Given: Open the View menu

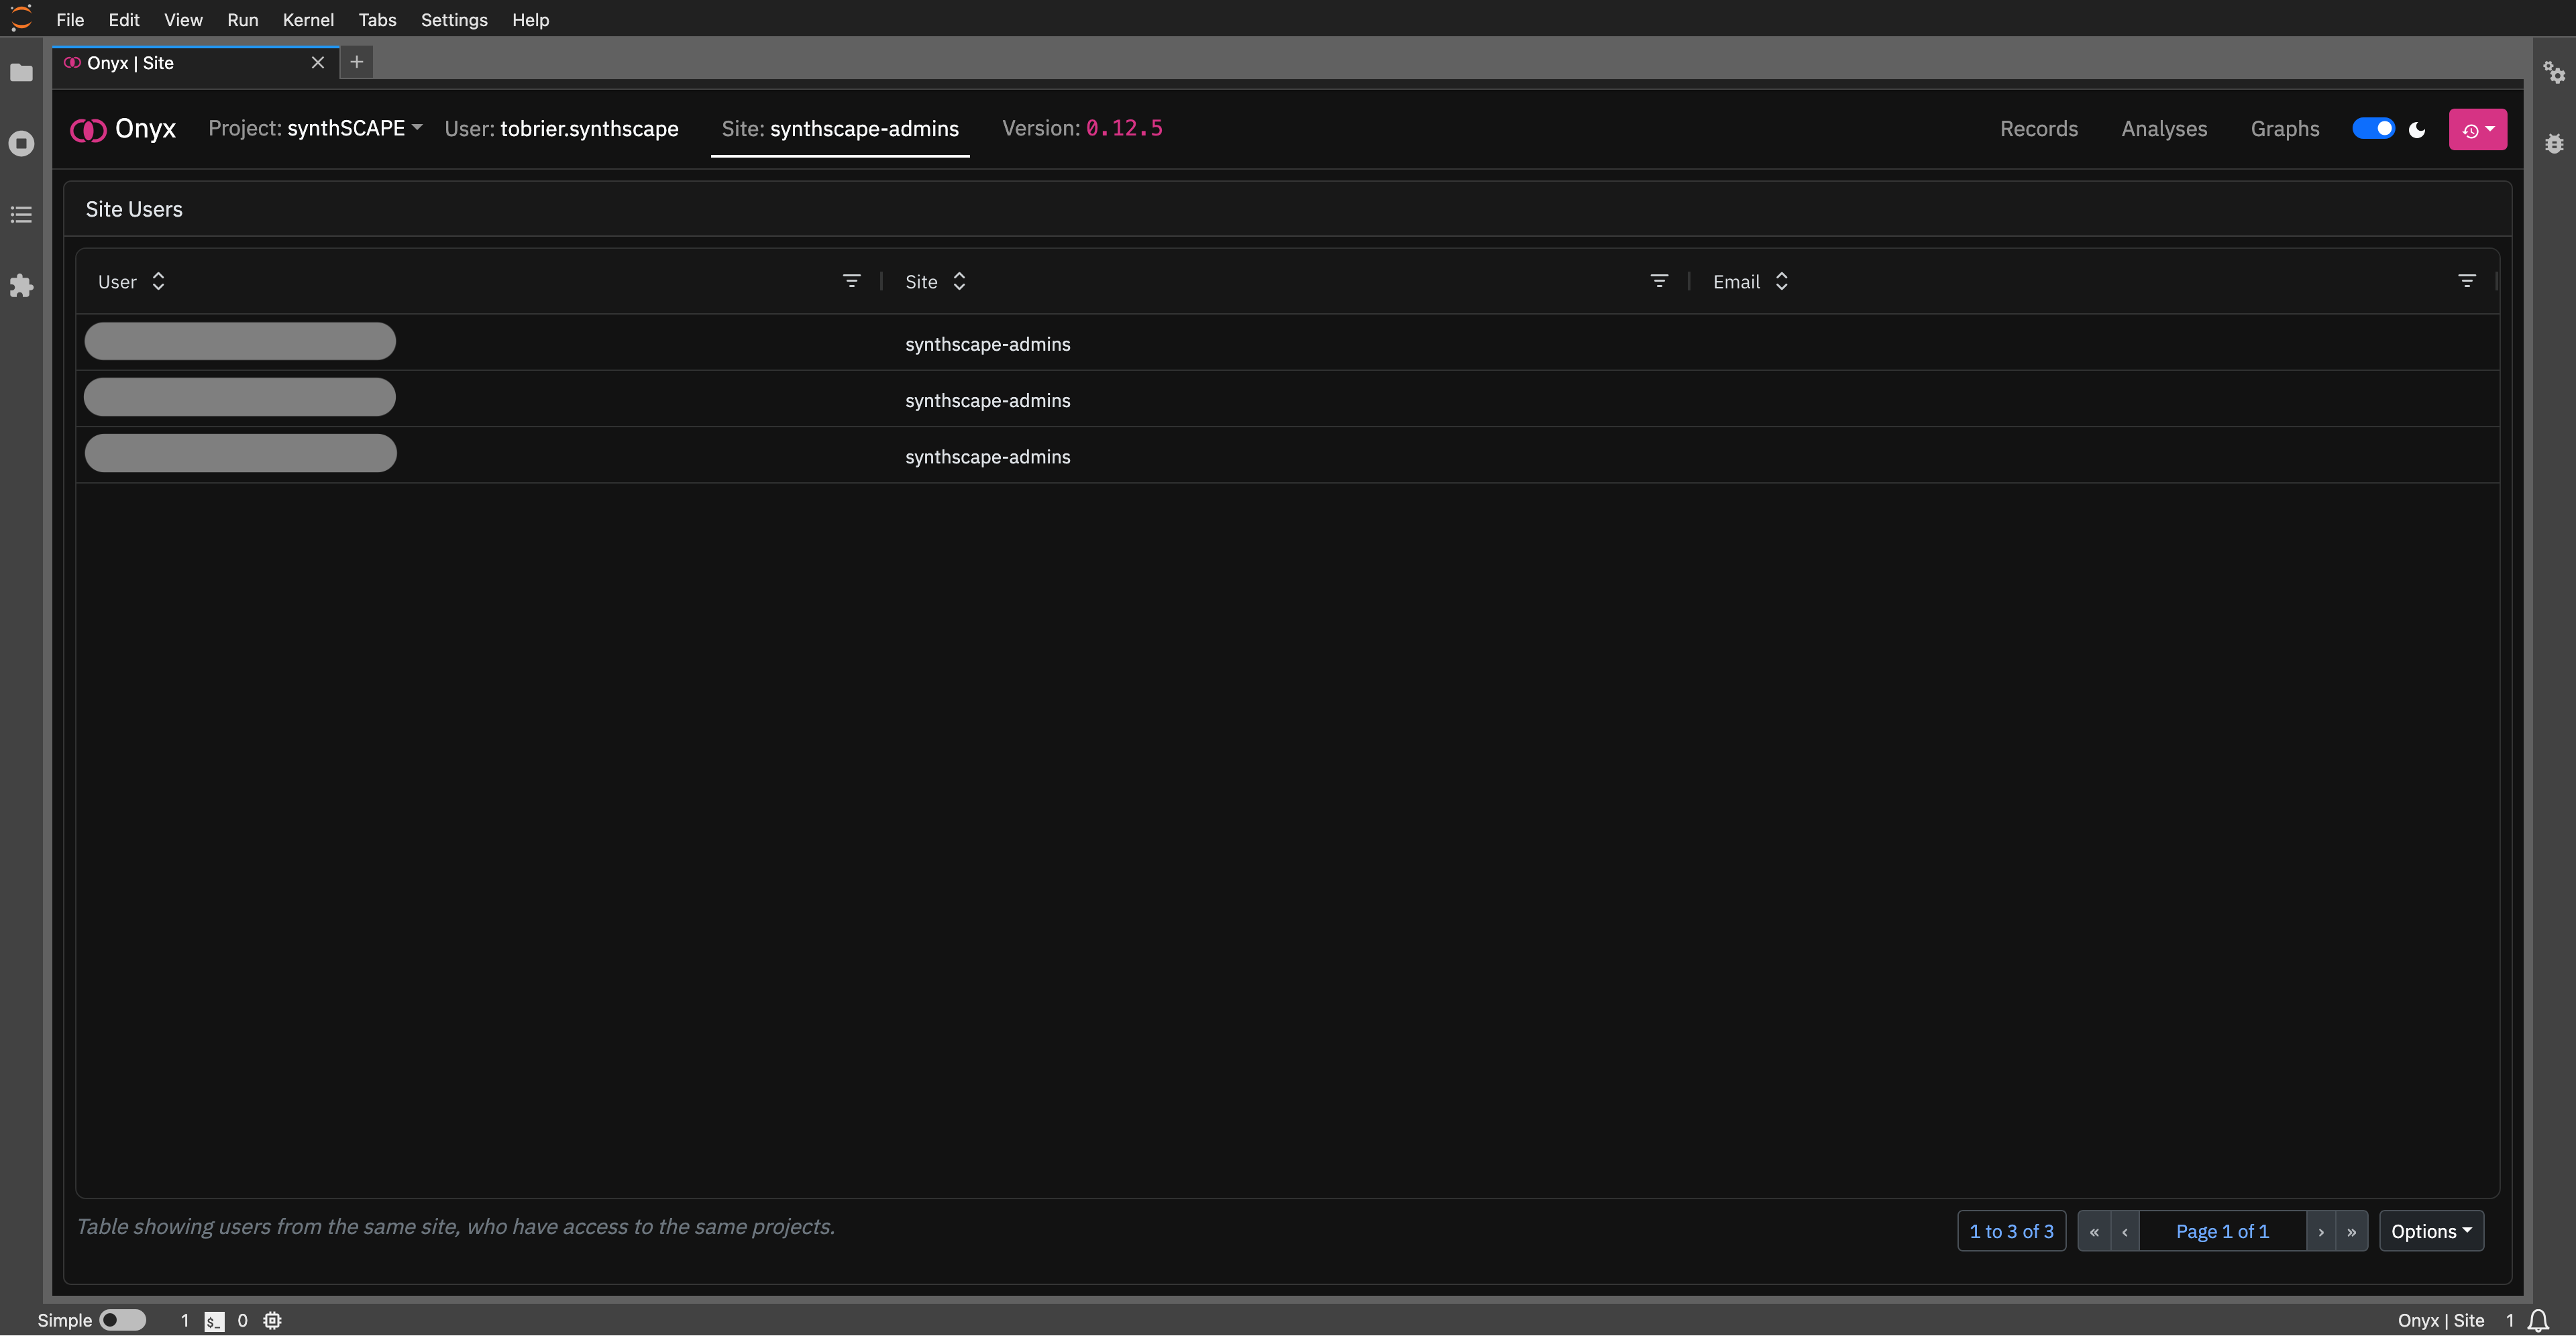Looking at the screenshot, I should 183,20.
